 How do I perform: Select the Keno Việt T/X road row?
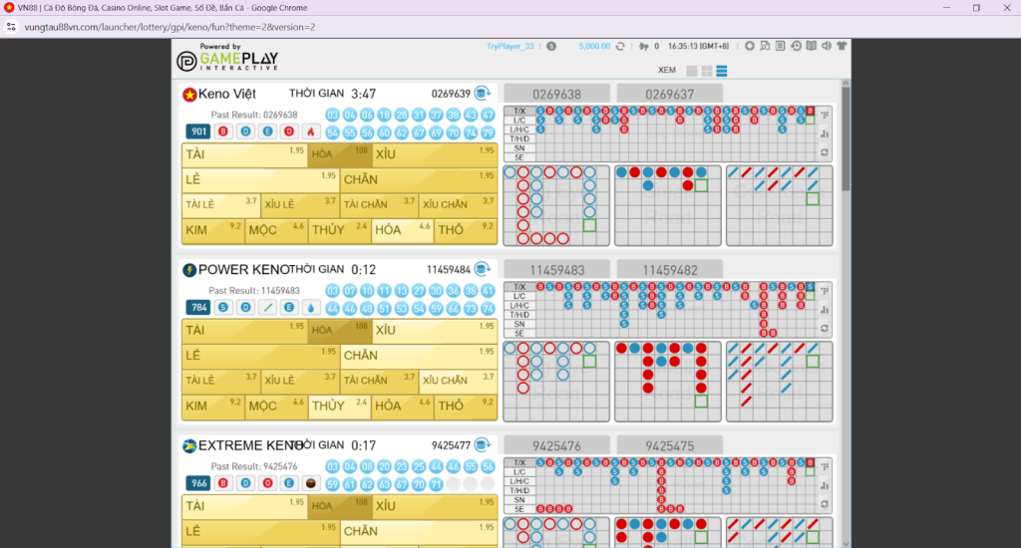tap(519, 112)
